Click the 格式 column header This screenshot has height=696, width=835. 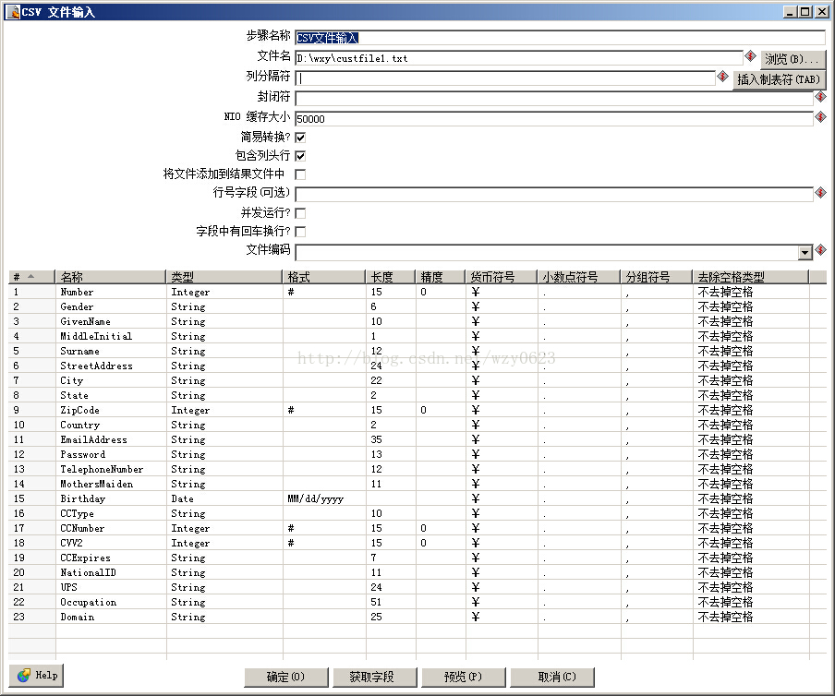coord(324,277)
